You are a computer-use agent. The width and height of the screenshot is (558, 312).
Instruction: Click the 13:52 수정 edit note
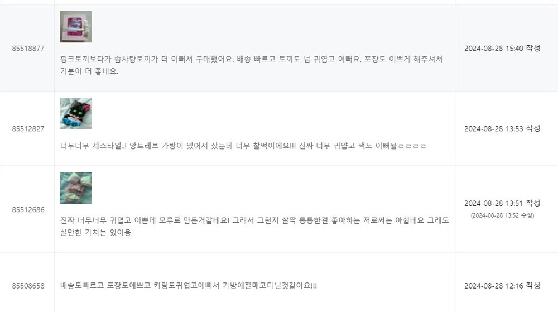click(502, 215)
